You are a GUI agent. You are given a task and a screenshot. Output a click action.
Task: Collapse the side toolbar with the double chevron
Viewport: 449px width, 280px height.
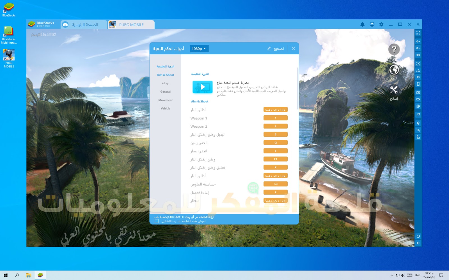[418, 24]
